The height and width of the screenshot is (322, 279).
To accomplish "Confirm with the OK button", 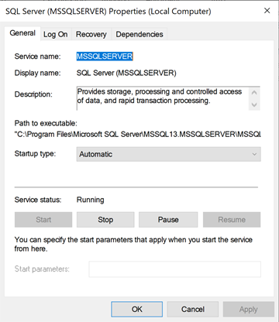I will [137, 309].
